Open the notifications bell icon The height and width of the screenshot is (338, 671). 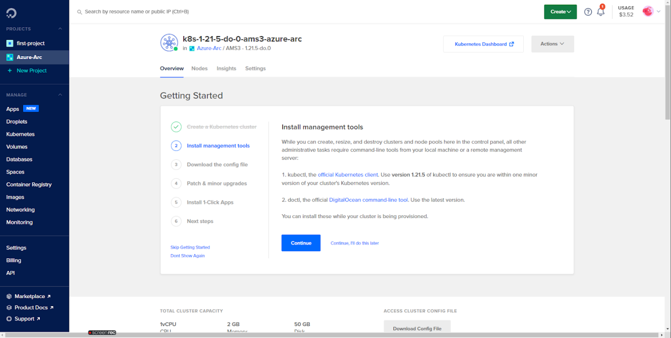point(601,12)
